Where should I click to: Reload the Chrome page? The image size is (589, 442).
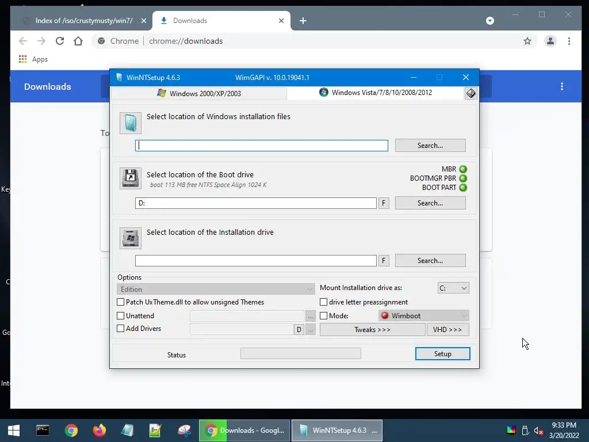pyautogui.click(x=60, y=41)
